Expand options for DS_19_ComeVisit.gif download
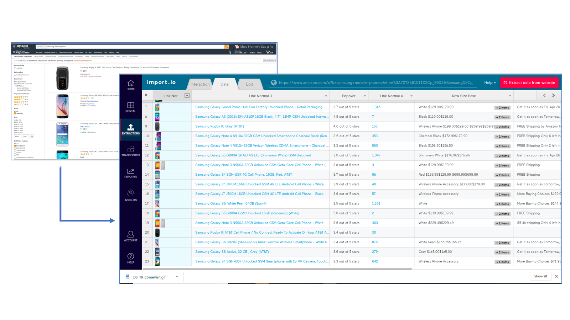 (177, 277)
